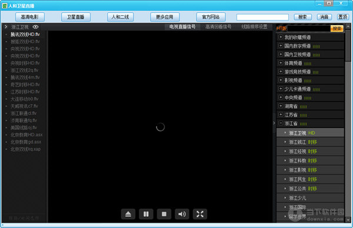Click the 卫星直播 toolbar button
Image resolution: width=353 pixels, height=228 pixels.
(76, 17)
